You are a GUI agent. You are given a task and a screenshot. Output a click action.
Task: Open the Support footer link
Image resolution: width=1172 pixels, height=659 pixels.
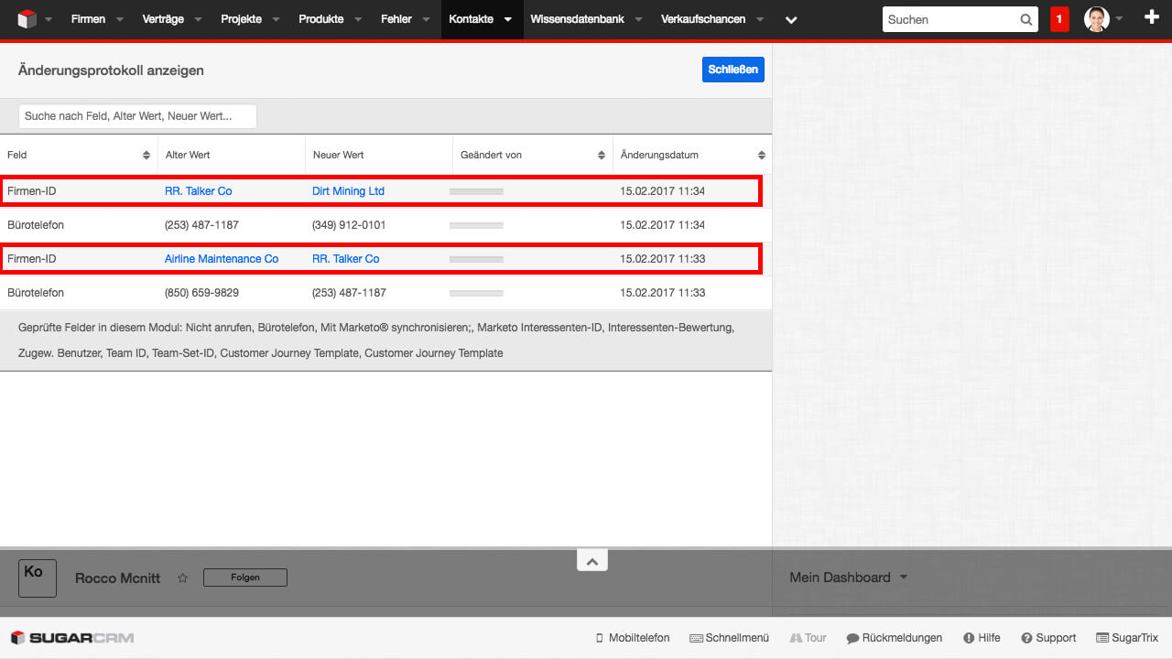(1049, 638)
